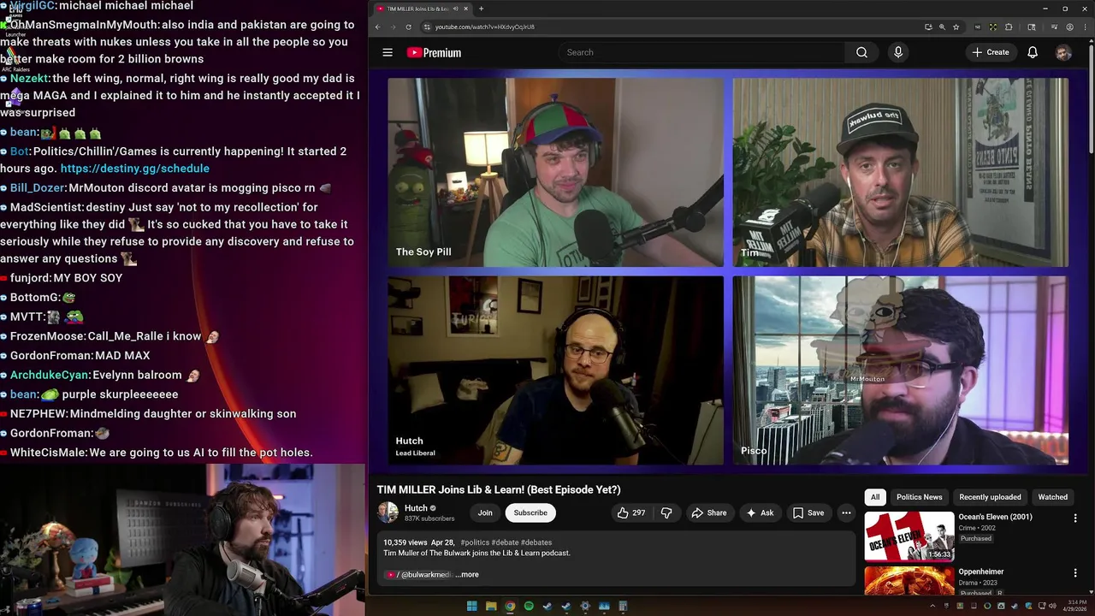Open the Hutch channel name link
Viewport: 1095px width, 616px height.
point(416,508)
